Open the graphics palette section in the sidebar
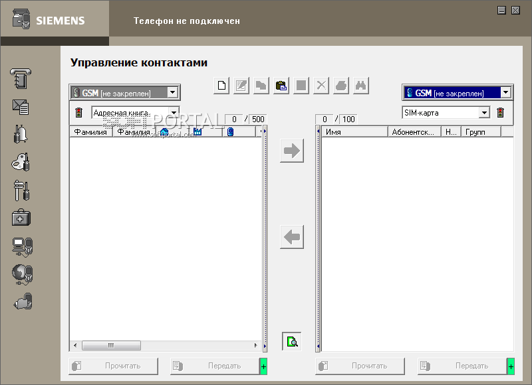532x385 pixels. (x=21, y=162)
